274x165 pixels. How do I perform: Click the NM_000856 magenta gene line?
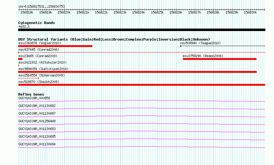coord(142,101)
